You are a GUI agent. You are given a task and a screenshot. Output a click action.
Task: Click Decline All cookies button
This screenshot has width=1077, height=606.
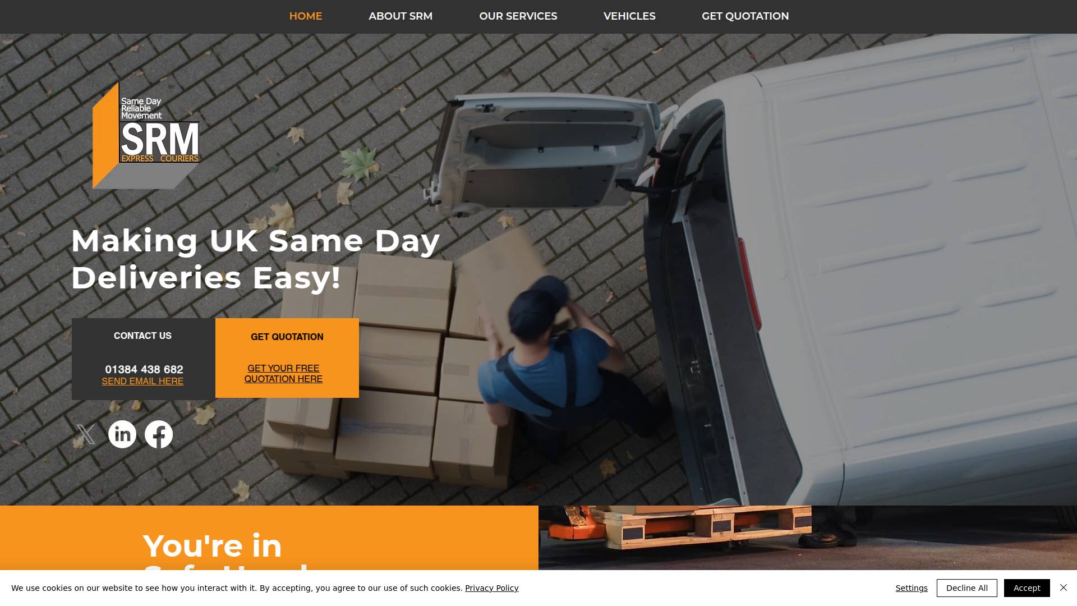[x=967, y=588]
